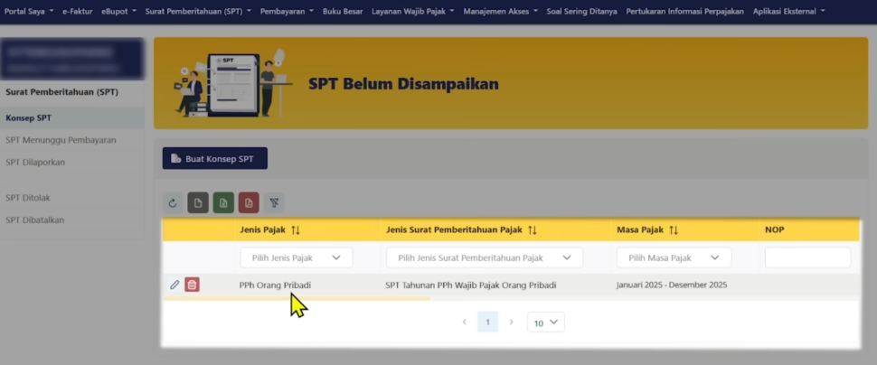Click the dark gray document export icon

198,203
